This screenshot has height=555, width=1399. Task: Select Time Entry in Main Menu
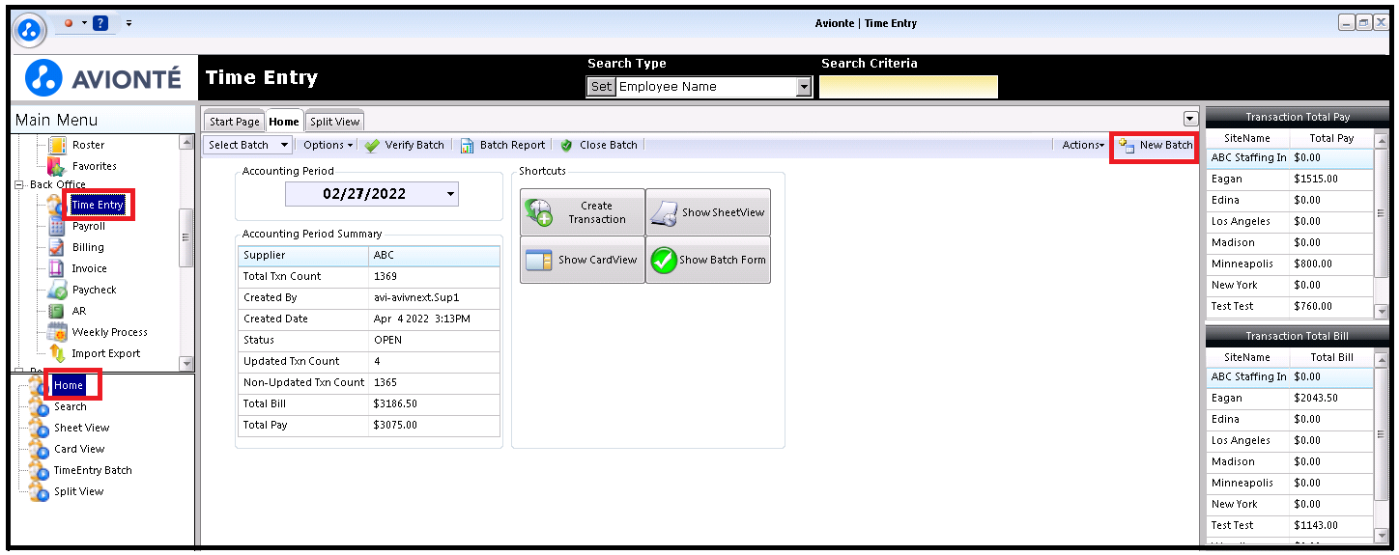tap(98, 205)
